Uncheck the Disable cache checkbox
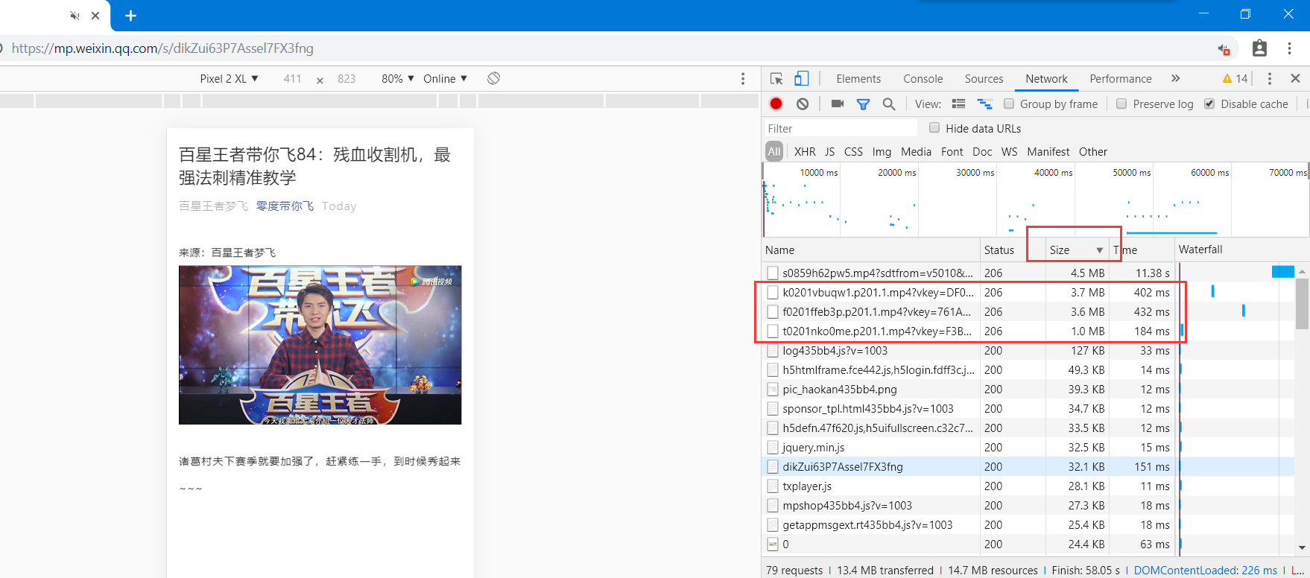This screenshot has width=1310, height=578. [x=1209, y=104]
